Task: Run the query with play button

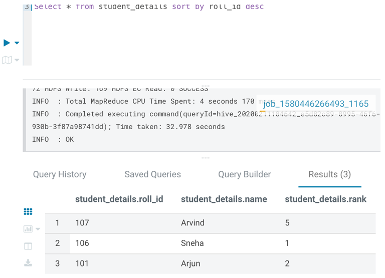Action: (7, 43)
